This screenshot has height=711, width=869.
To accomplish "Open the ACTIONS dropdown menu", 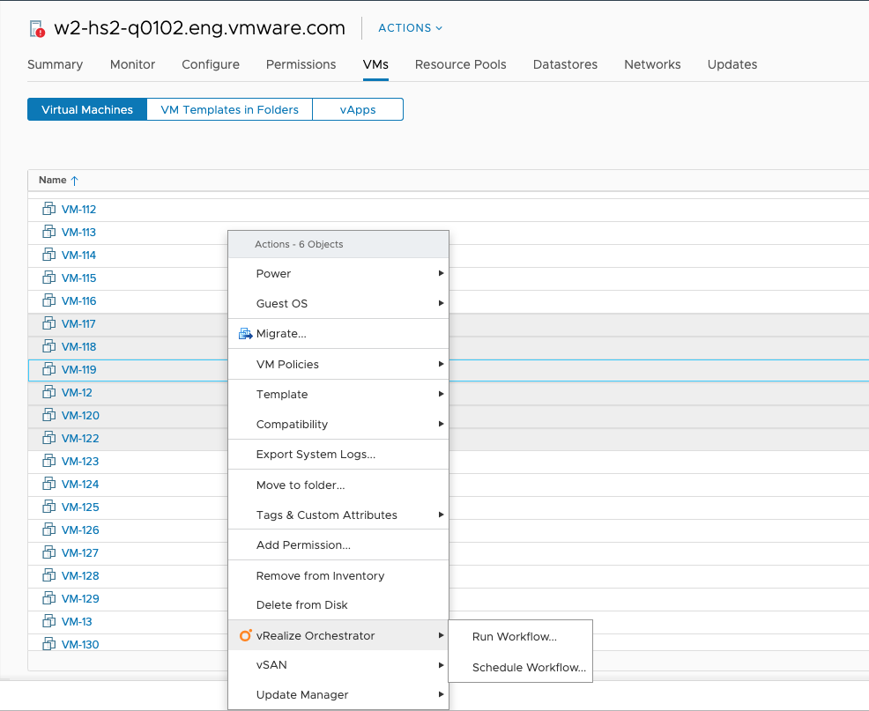I will tap(410, 28).
